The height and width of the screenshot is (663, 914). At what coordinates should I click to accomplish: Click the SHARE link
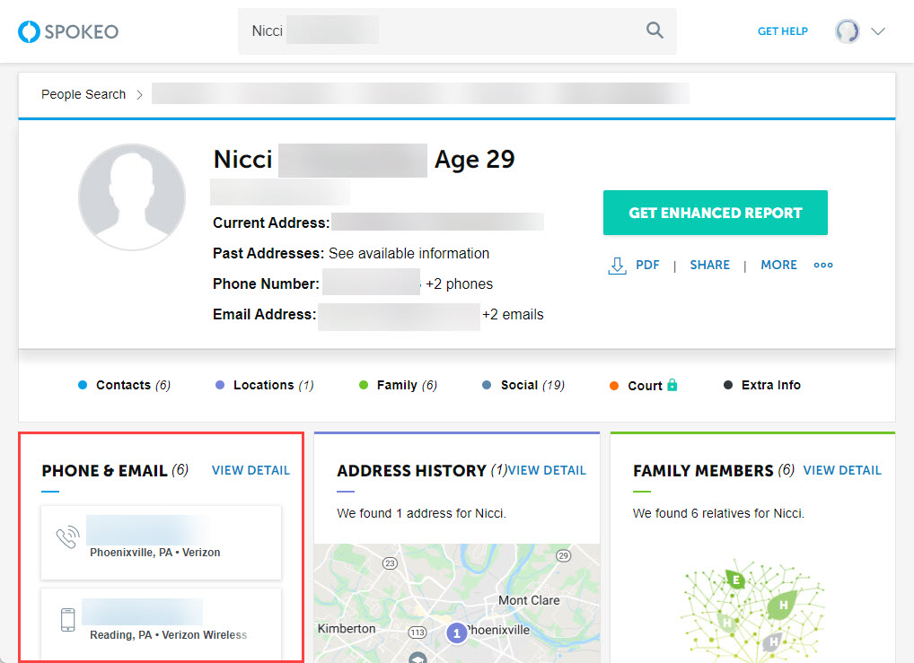pyautogui.click(x=709, y=265)
